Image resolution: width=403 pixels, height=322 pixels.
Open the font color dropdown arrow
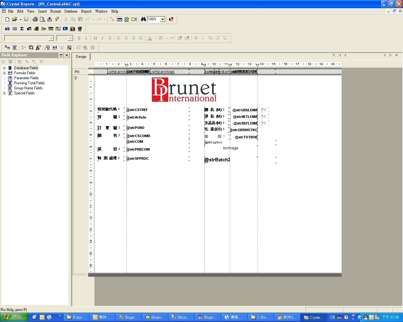coord(155,38)
